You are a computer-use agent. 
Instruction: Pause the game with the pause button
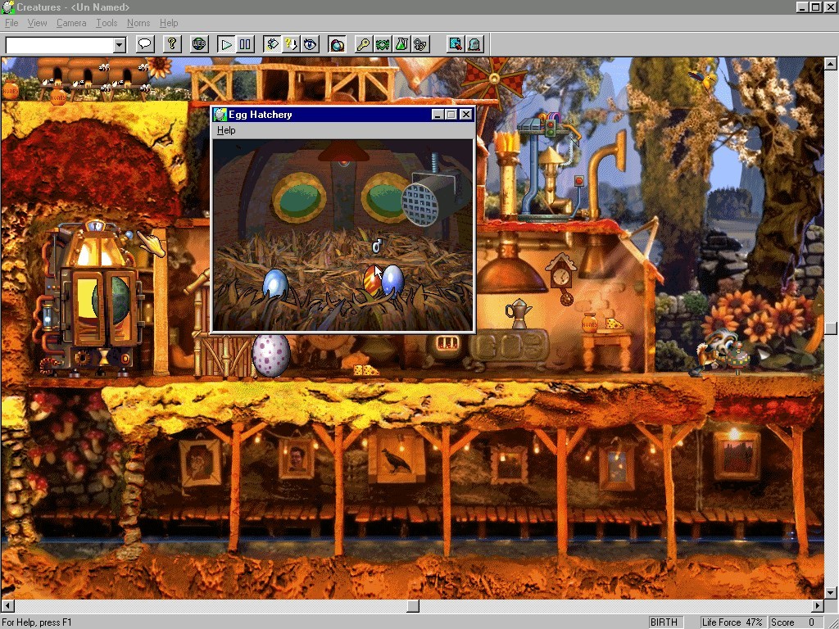[x=245, y=44]
